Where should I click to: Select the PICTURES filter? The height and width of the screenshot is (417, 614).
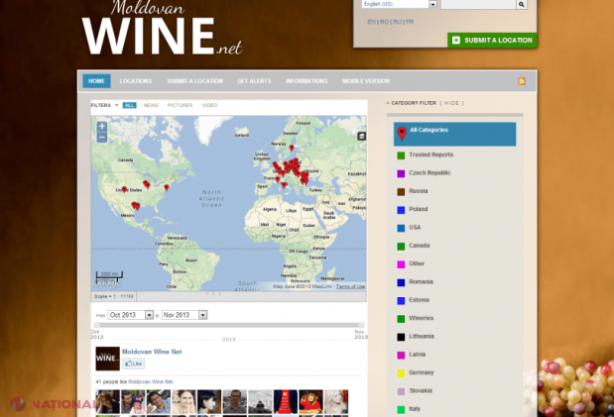(x=181, y=105)
